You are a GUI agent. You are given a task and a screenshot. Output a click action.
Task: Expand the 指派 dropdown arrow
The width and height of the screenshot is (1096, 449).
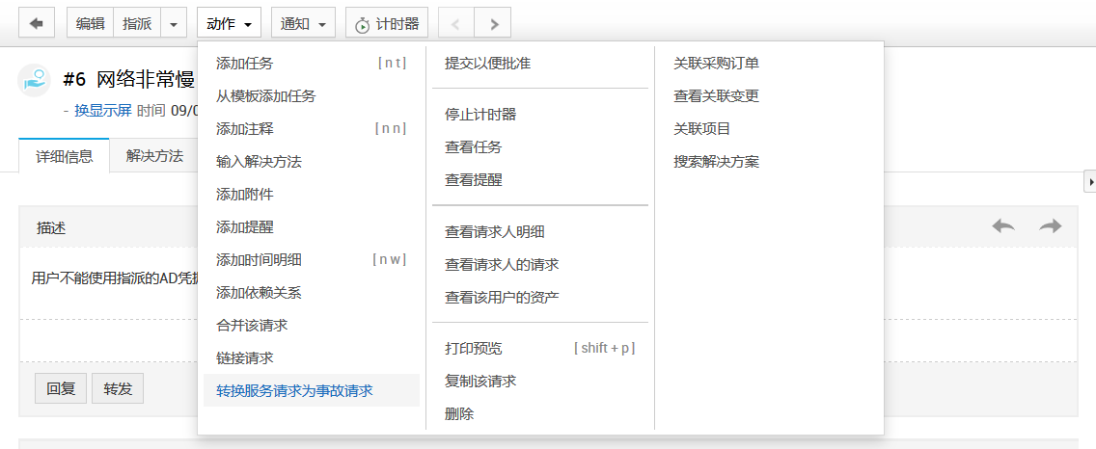(174, 24)
